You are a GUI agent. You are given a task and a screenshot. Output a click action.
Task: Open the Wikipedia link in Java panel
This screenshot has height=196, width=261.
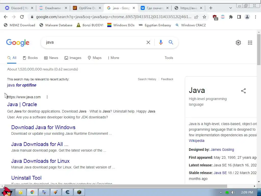(197, 141)
